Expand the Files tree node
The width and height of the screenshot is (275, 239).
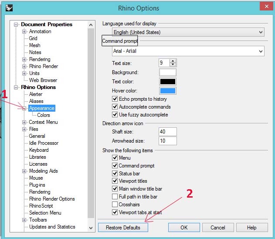click(24, 130)
